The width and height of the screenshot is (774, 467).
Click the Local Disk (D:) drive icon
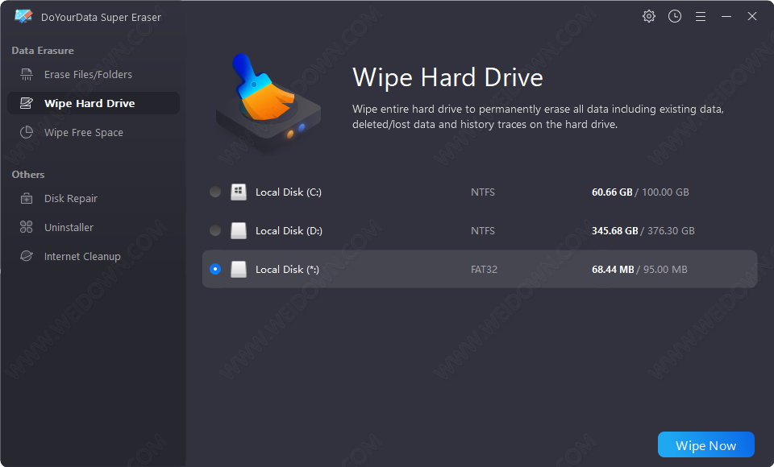coord(239,230)
